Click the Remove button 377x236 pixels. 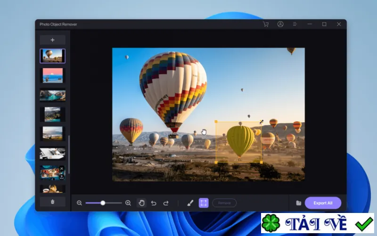(x=224, y=203)
